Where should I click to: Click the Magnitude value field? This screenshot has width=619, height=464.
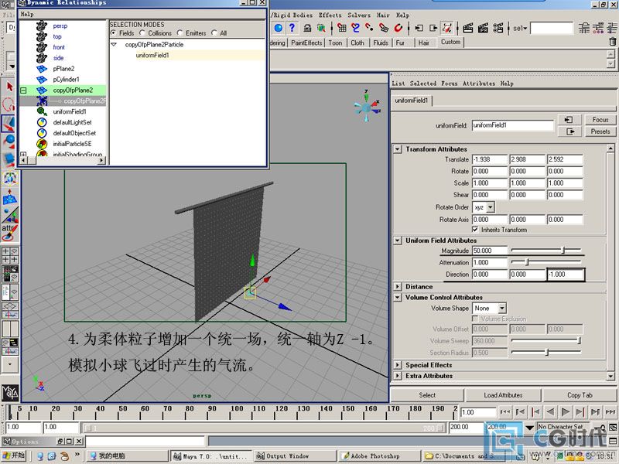click(x=490, y=251)
